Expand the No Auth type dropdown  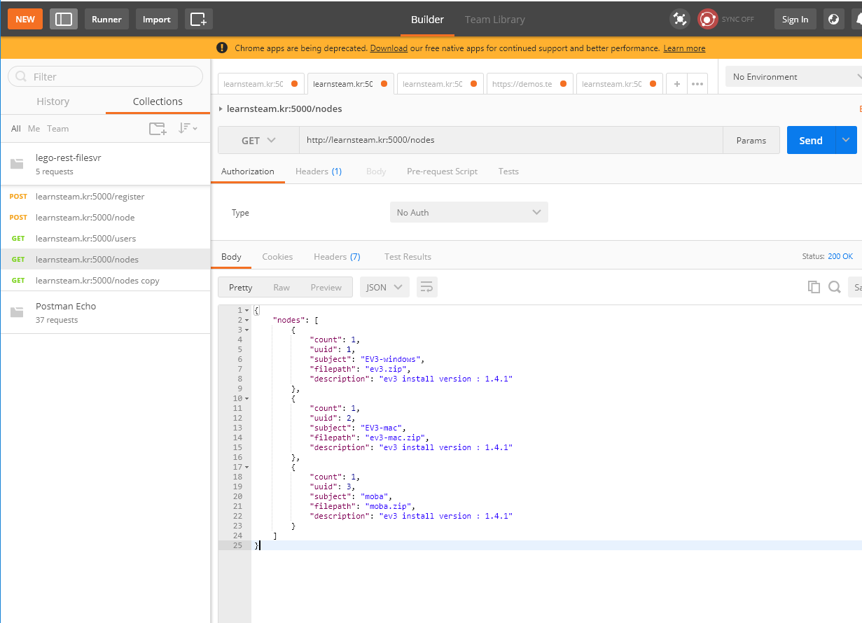(468, 212)
